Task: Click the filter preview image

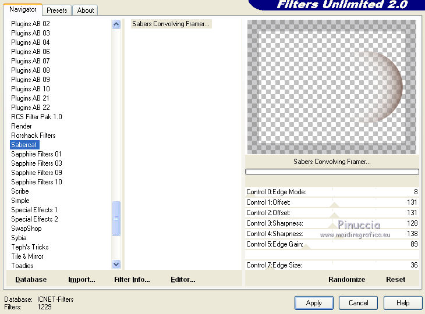Action: [332, 87]
